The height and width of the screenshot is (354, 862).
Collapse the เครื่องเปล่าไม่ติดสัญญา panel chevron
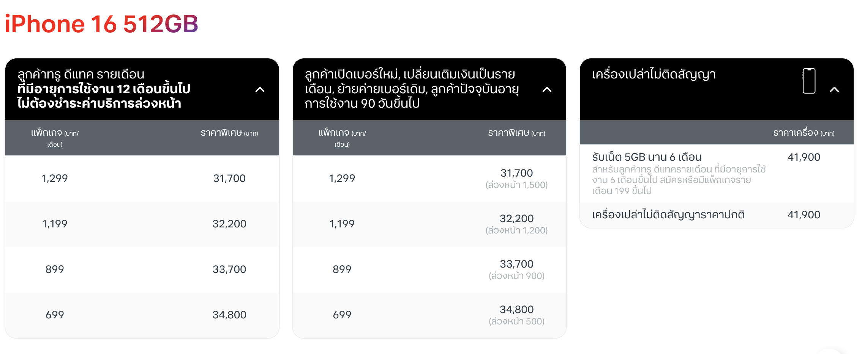(834, 89)
